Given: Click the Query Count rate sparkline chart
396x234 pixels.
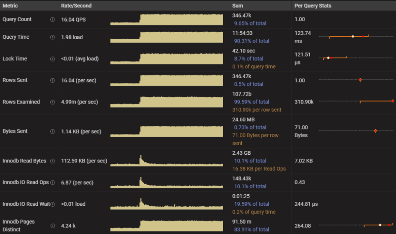Looking at the screenshot, I should click(166, 20).
